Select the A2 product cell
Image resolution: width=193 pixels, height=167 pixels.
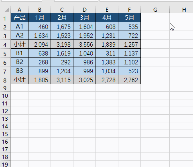click(20, 35)
